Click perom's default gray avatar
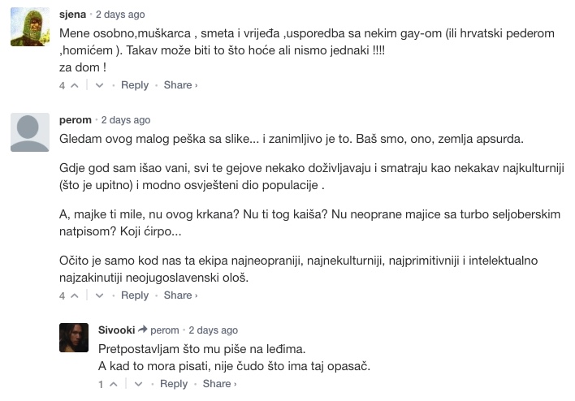575x401 pixels. [31, 133]
